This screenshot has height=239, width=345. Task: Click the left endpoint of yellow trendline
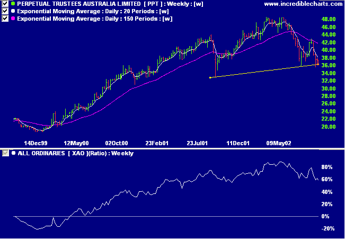pos(210,77)
